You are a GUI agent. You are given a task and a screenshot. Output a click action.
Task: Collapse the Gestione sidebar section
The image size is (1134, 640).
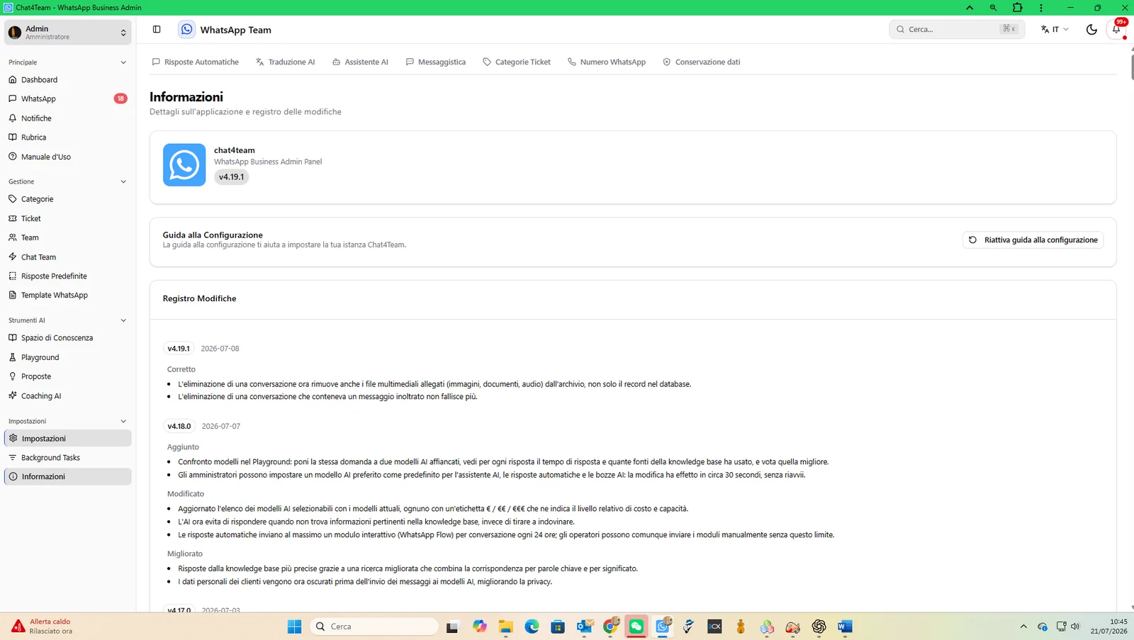(x=67, y=181)
